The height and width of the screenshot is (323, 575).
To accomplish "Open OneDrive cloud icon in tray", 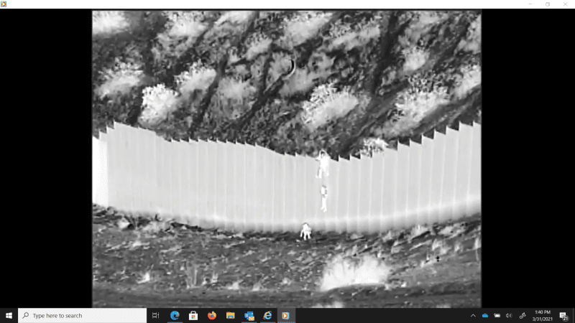I will (x=484, y=315).
